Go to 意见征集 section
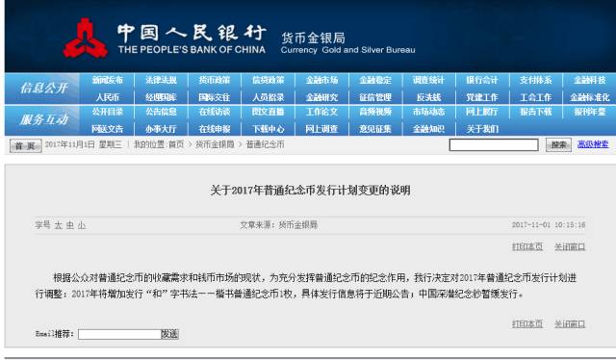Screen dimensions: 616x360 click(x=375, y=129)
